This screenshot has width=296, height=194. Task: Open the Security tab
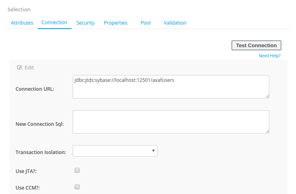85,23
